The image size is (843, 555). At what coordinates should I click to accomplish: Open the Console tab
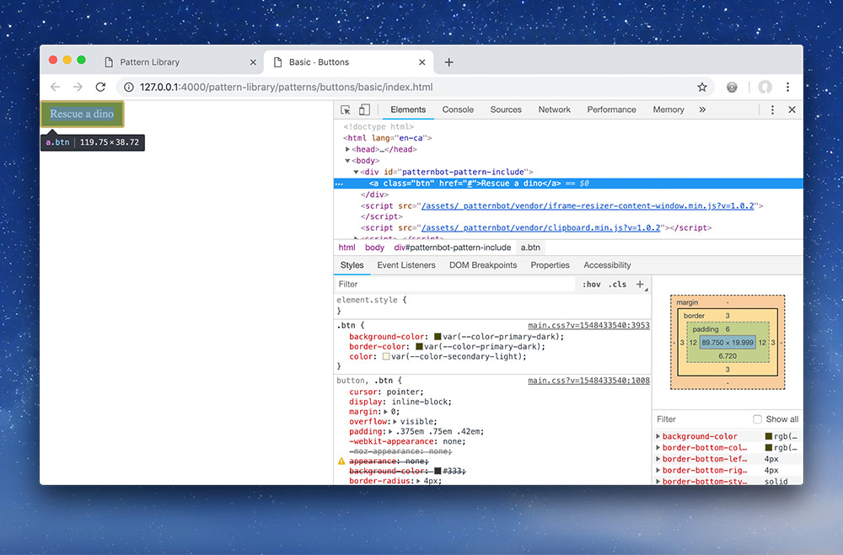tap(458, 109)
